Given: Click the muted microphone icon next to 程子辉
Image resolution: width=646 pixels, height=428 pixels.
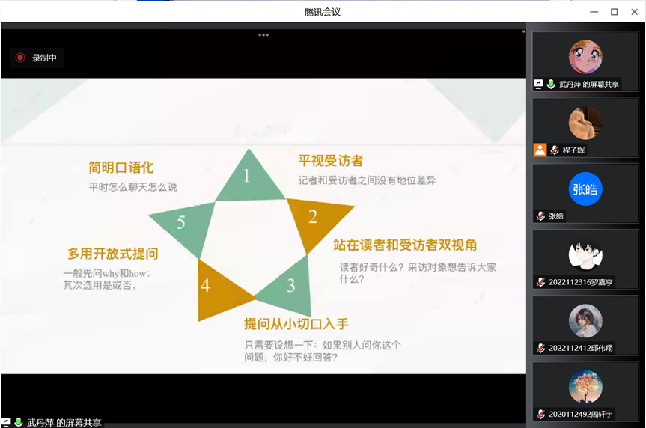Looking at the screenshot, I should click(555, 150).
